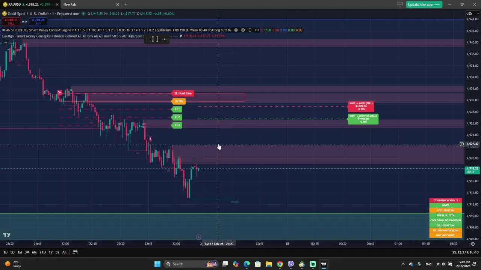
Task: Open the go-to-date calendar icon
Action: [75, 252]
